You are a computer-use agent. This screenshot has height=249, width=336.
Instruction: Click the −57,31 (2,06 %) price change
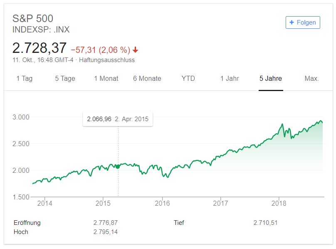tap(100, 50)
